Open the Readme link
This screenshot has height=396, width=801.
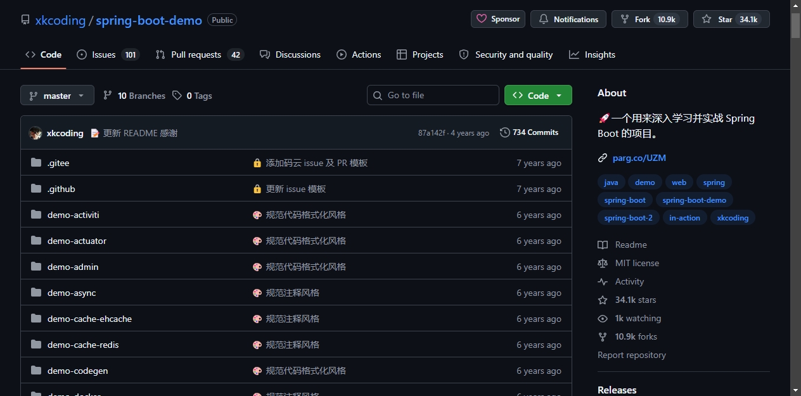[x=622, y=245]
